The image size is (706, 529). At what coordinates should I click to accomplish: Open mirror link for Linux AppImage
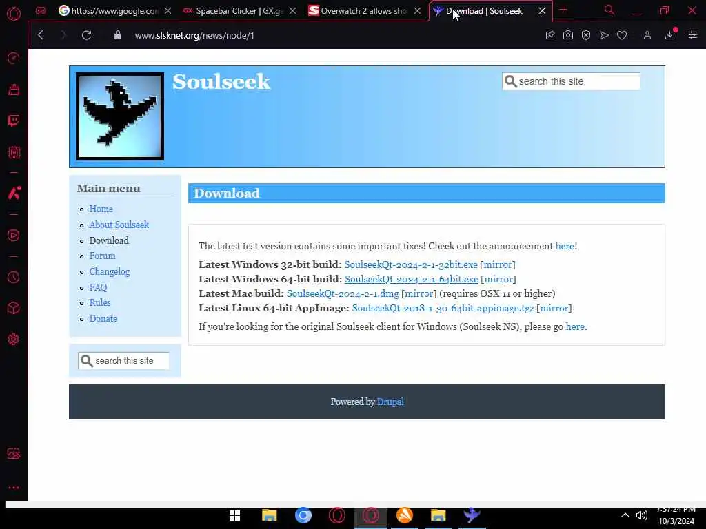coord(554,308)
